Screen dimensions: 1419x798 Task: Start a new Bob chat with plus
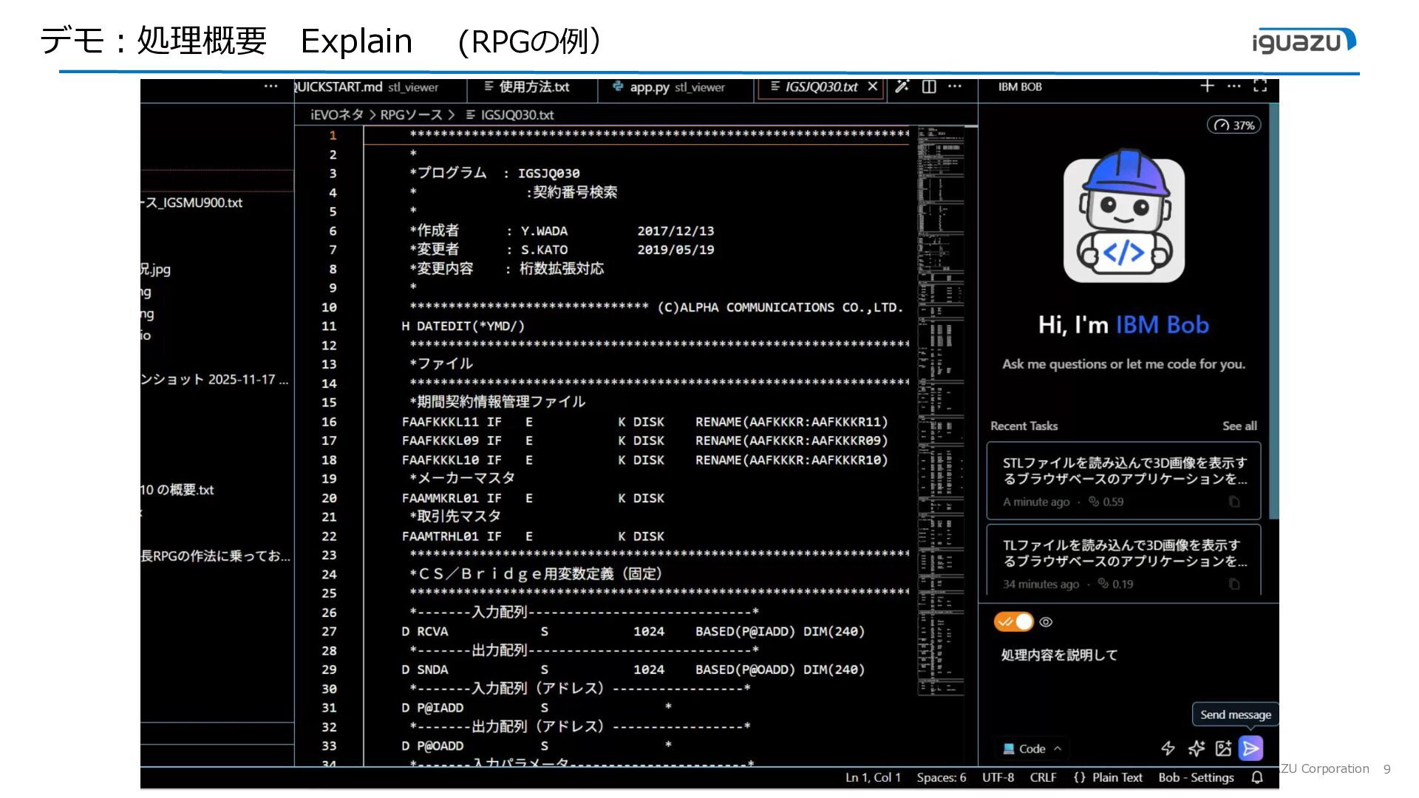pyautogui.click(x=1207, y=86)
